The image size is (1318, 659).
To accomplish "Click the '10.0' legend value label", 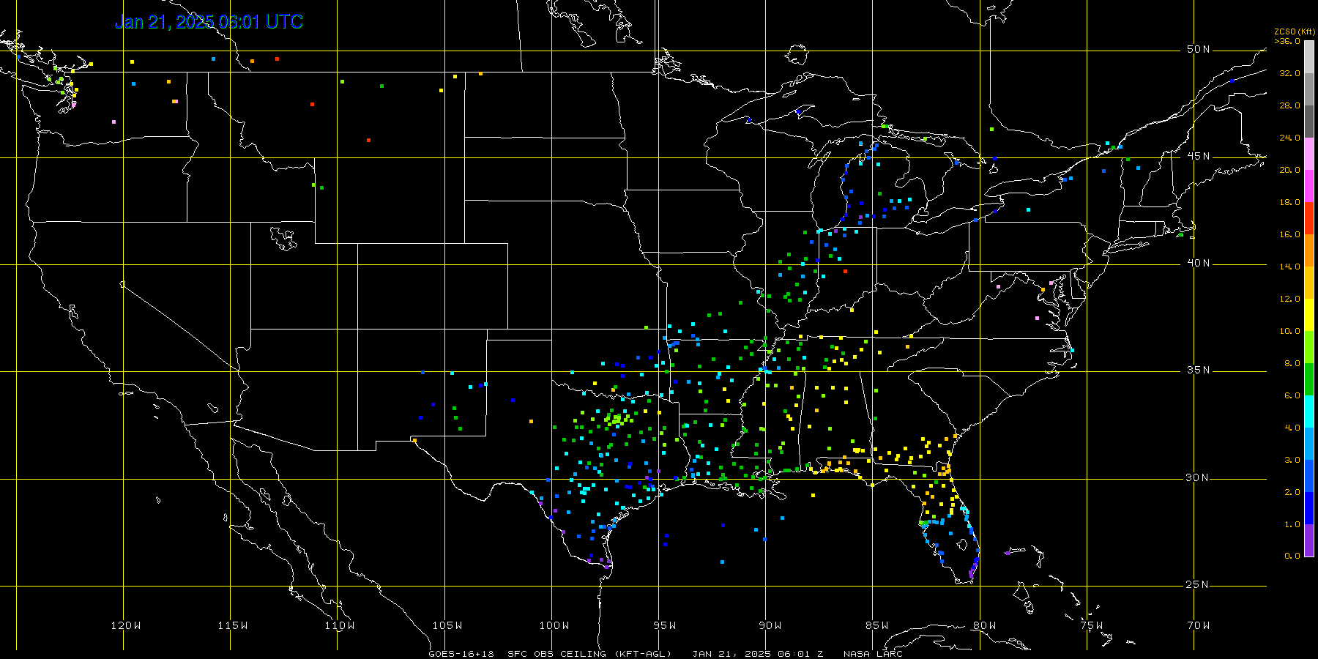I will click(x=1290, y=331).
